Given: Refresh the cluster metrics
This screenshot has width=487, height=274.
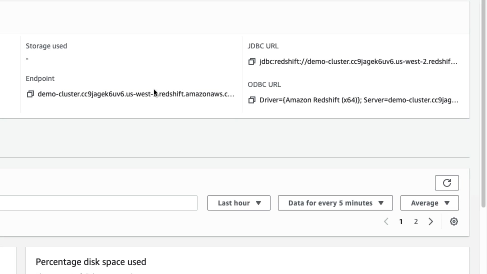Looking at the screenshot, I should [447, 183].
